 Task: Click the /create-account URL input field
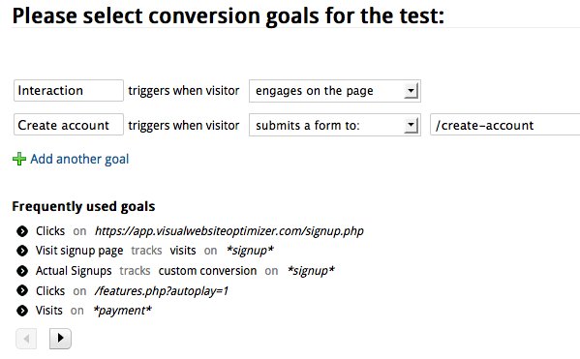pos(504,125)
